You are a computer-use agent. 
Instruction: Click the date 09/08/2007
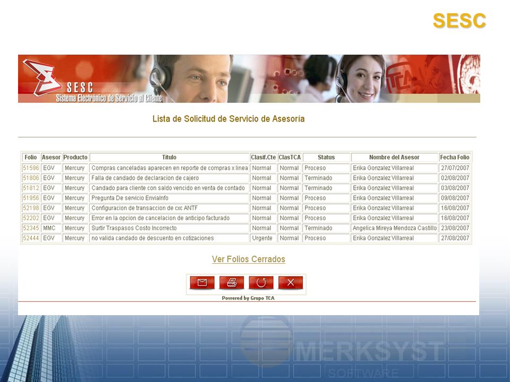coord(455,198)
